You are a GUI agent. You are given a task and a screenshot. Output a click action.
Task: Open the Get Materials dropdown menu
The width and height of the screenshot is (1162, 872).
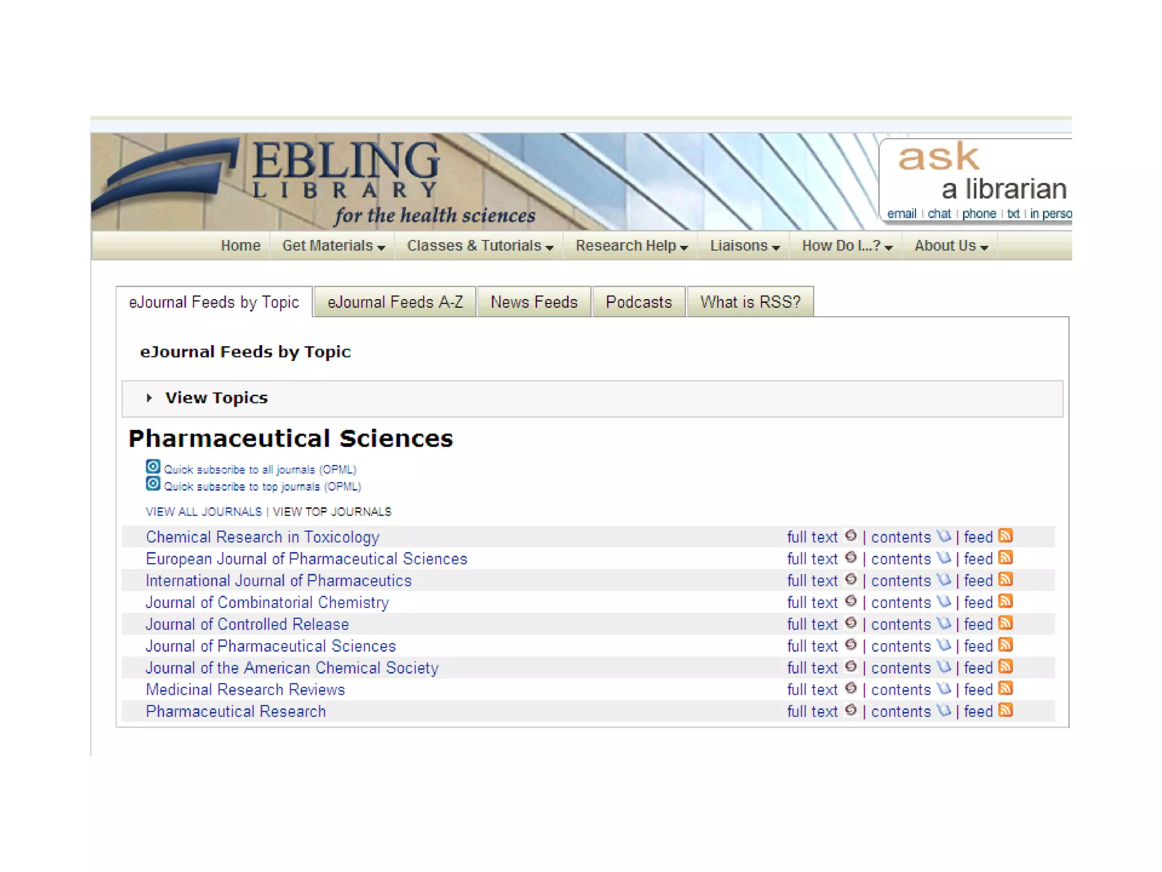(333, 246)
